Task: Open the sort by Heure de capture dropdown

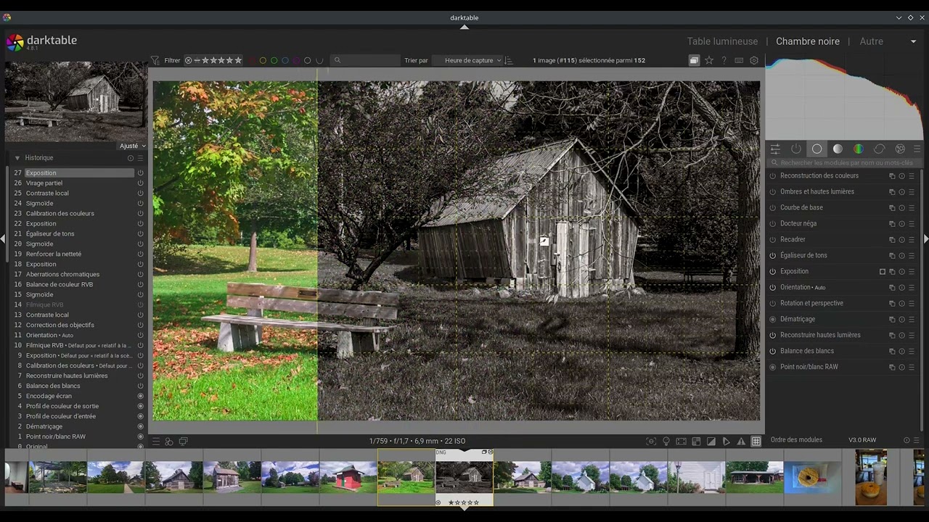Action: [468, 60]
